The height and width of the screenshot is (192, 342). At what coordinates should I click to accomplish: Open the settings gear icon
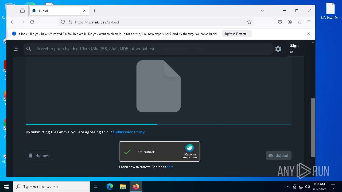278,49
